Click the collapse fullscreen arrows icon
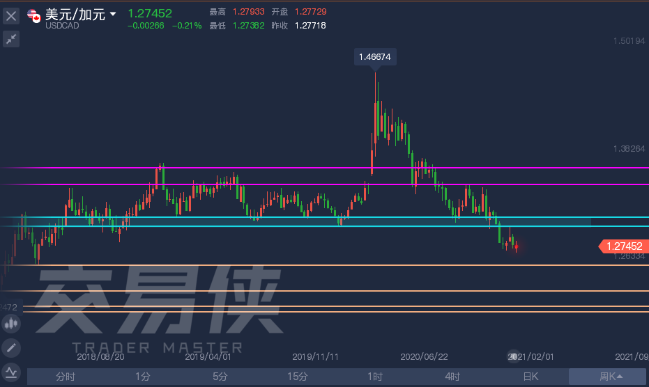The height and width of the screenshot is (387, 649). point(11,39)
